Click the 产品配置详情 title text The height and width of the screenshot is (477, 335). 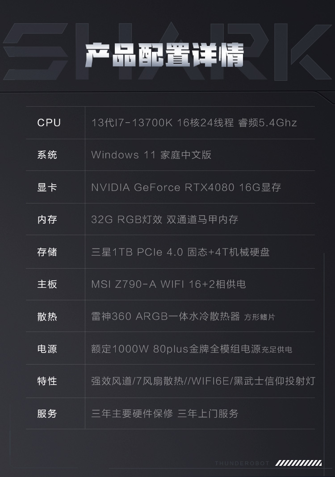164,55
